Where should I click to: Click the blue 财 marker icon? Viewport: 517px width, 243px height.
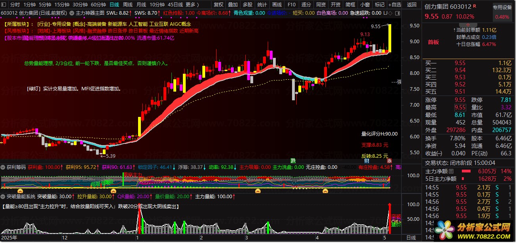[367, 161]
